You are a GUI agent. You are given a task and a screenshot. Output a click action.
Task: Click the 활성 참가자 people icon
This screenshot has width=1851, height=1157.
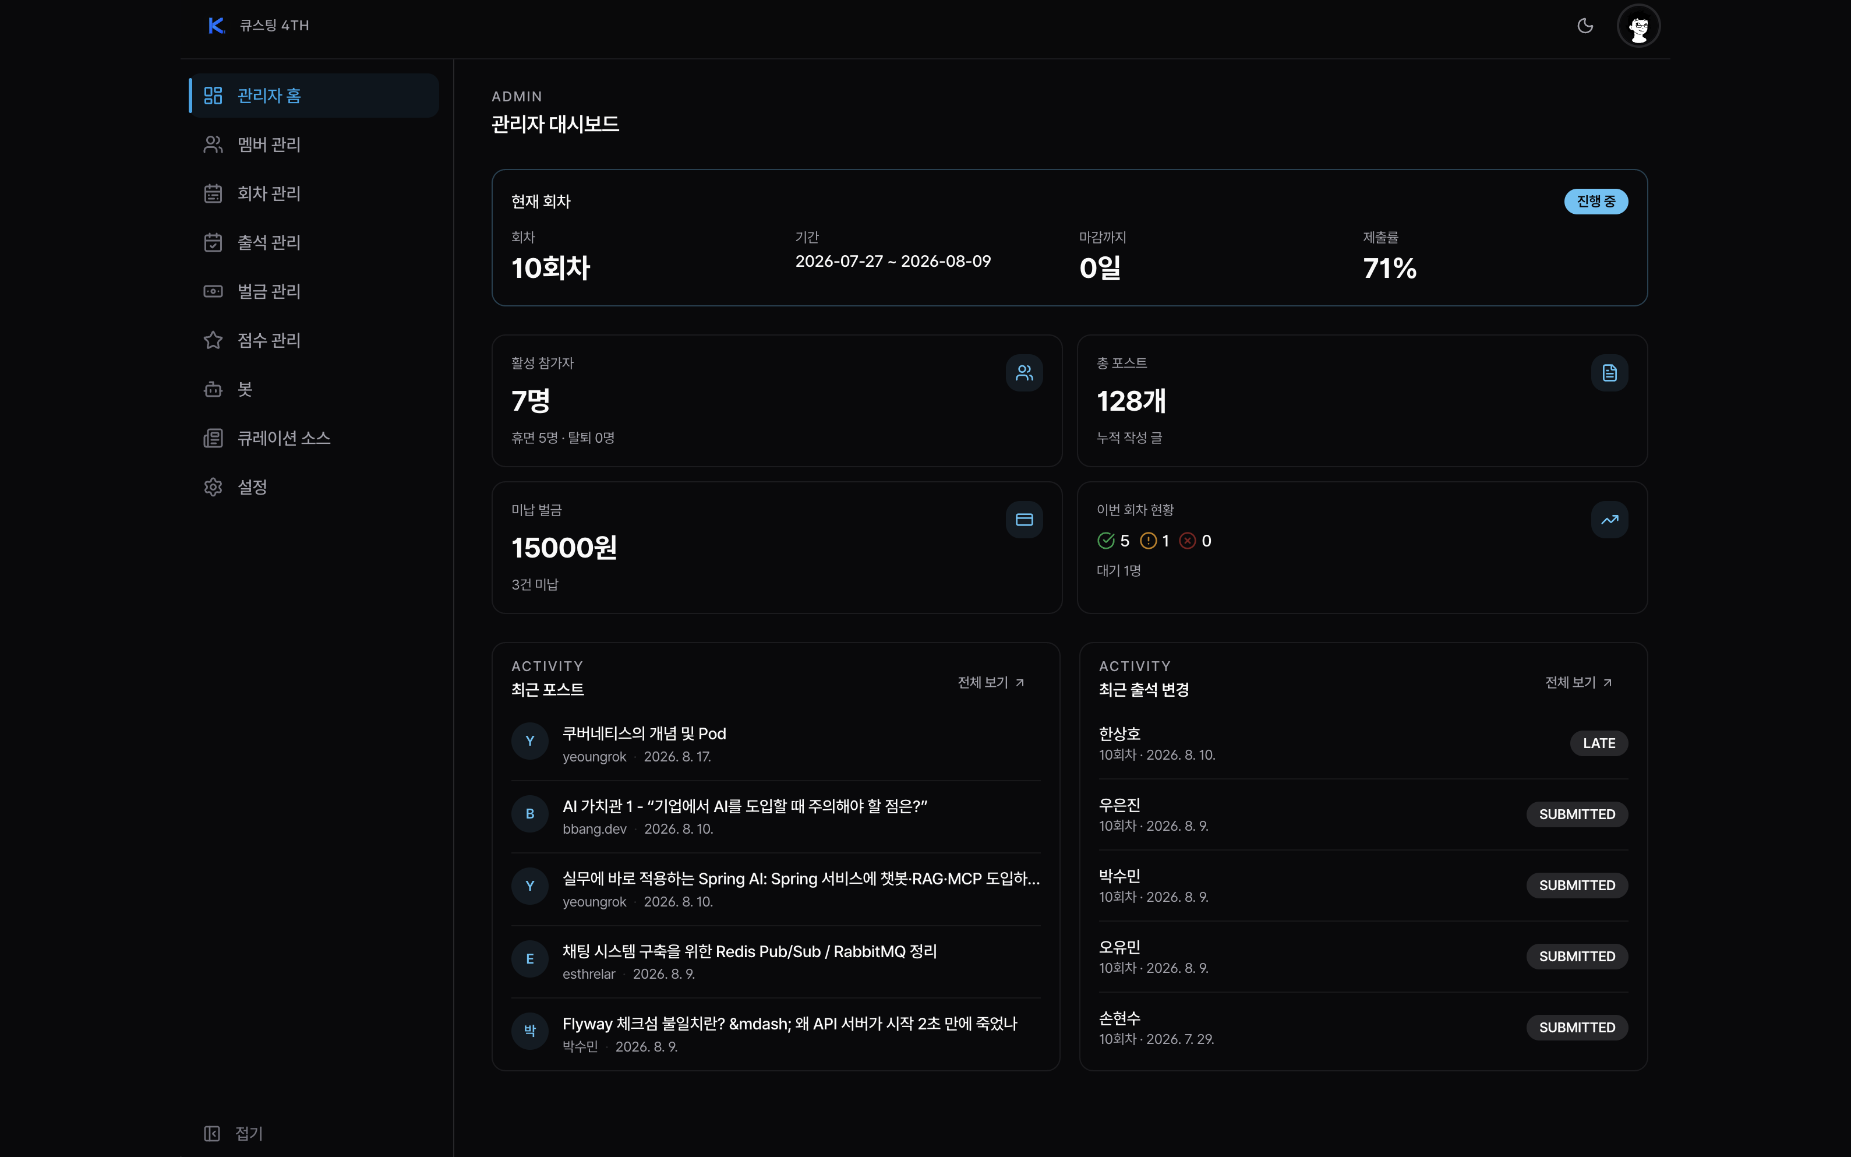click(x=1024, y=373)
